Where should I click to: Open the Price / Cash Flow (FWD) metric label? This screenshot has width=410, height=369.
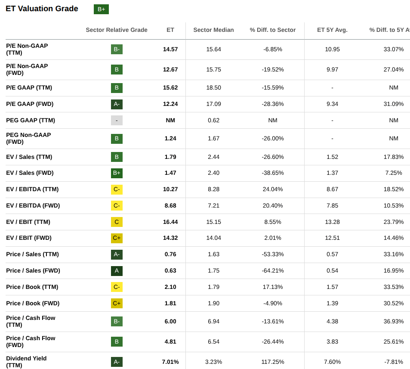click(31, 341)
